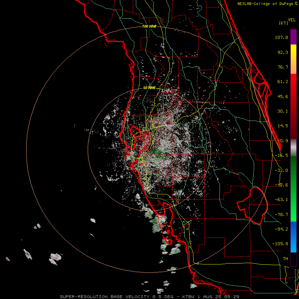Image resolution: width=299 pixels, height=299 pixels.
Task: Click the NEXLAB-College of DuPage credit text
Action: 267,4
